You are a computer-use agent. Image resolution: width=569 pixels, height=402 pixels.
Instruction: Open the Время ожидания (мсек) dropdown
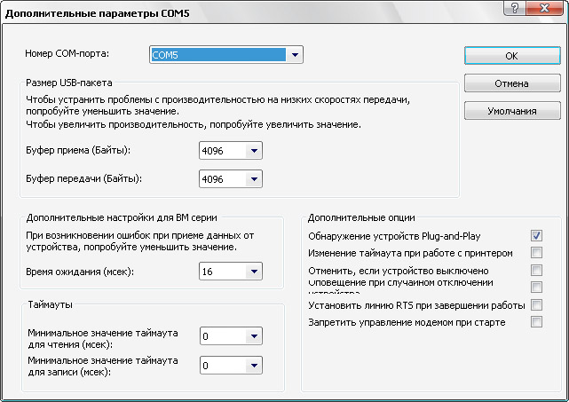[x=254, y=272]
